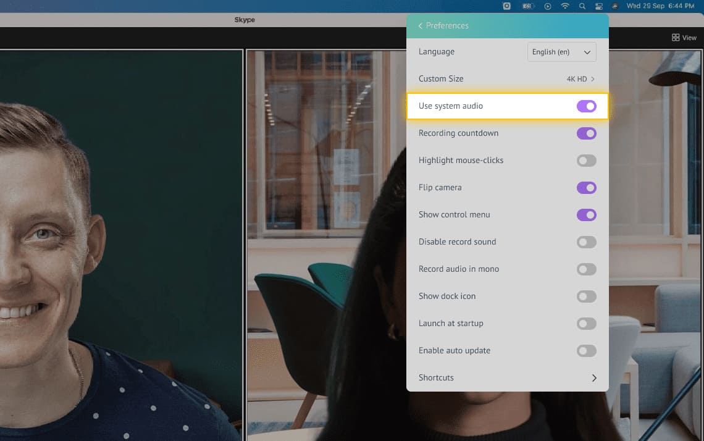
Task: Enable Record audio in mono
Action: point(586,269)
